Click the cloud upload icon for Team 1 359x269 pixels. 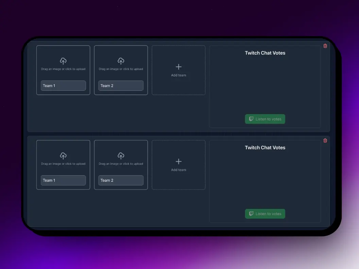coord(63,61)
